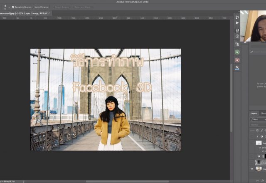Click the Thai heading text on canvas
This screenshot has width=266, height=183.
tap(107, 60)
